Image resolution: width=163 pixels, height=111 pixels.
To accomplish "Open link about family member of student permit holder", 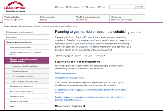I will (89, 99).
